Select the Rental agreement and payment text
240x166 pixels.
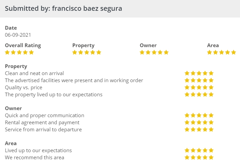point(42,123)
